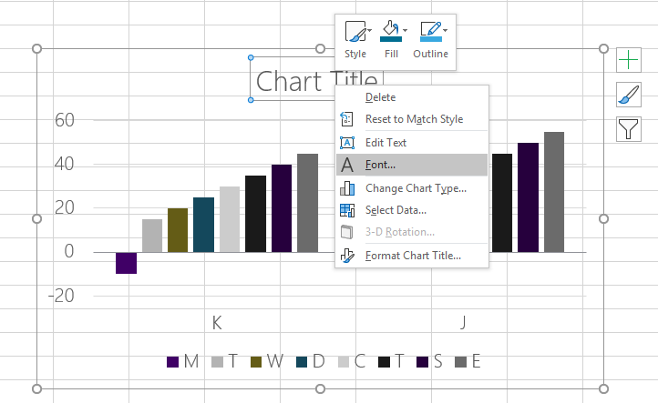Select the olive bar in group K
This screenshot has width=658, height=403.
178,230
